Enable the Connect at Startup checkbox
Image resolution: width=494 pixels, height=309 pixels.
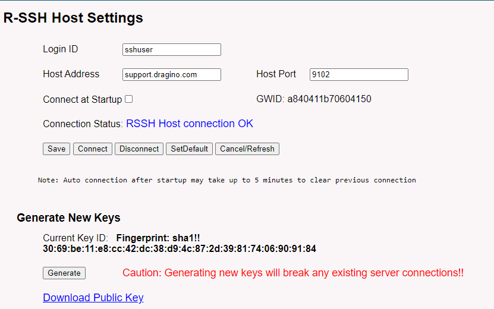tap(129, 99)
